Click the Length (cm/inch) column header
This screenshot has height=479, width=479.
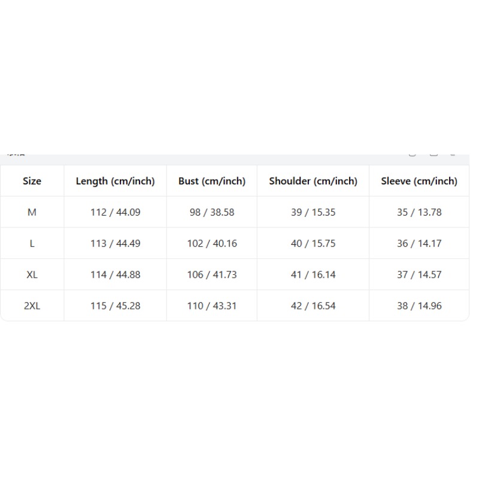115,181
